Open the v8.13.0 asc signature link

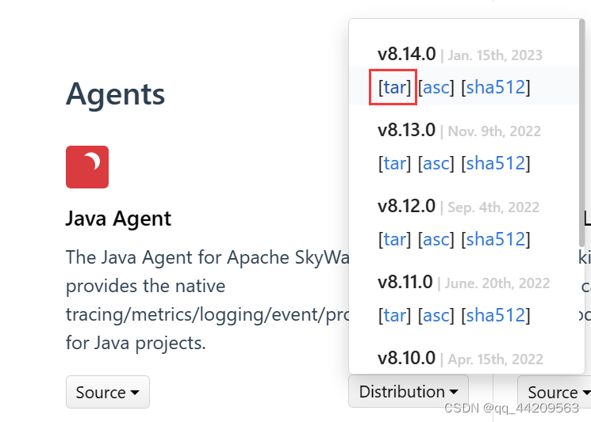coord(436,163)
